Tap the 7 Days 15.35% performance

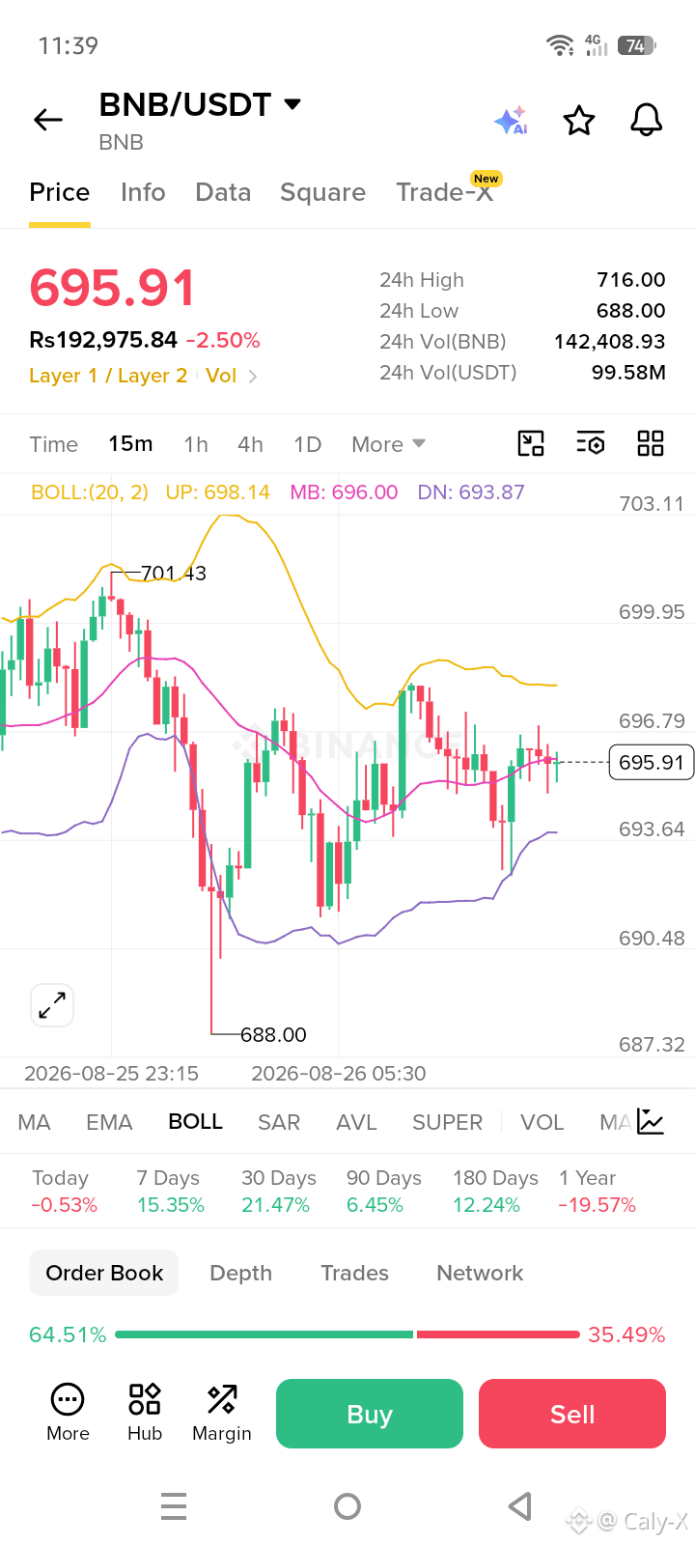pos(170,1191)
